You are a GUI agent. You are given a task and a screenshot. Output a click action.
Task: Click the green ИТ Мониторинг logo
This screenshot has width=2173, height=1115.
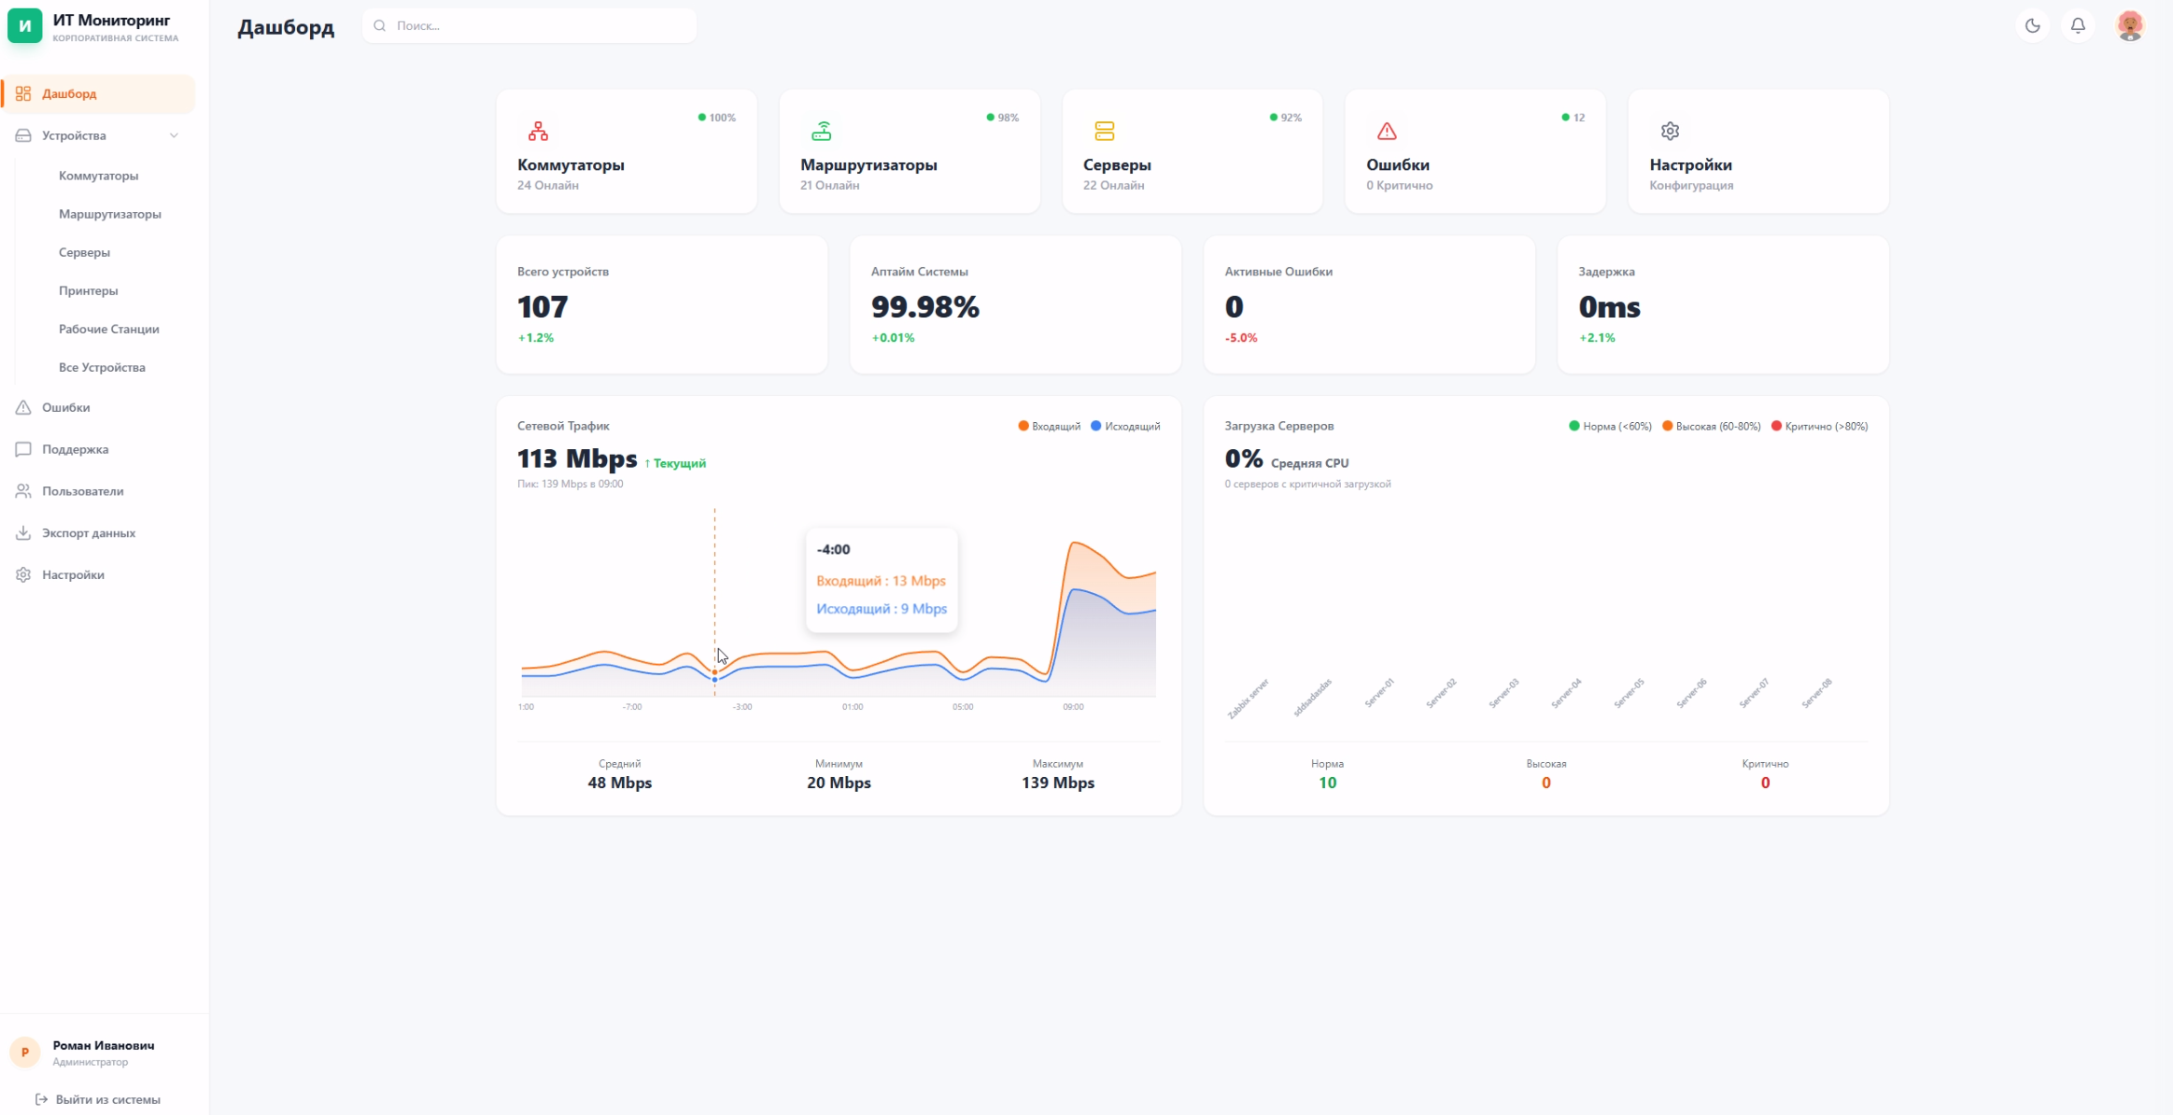click(x=25, y=26)
